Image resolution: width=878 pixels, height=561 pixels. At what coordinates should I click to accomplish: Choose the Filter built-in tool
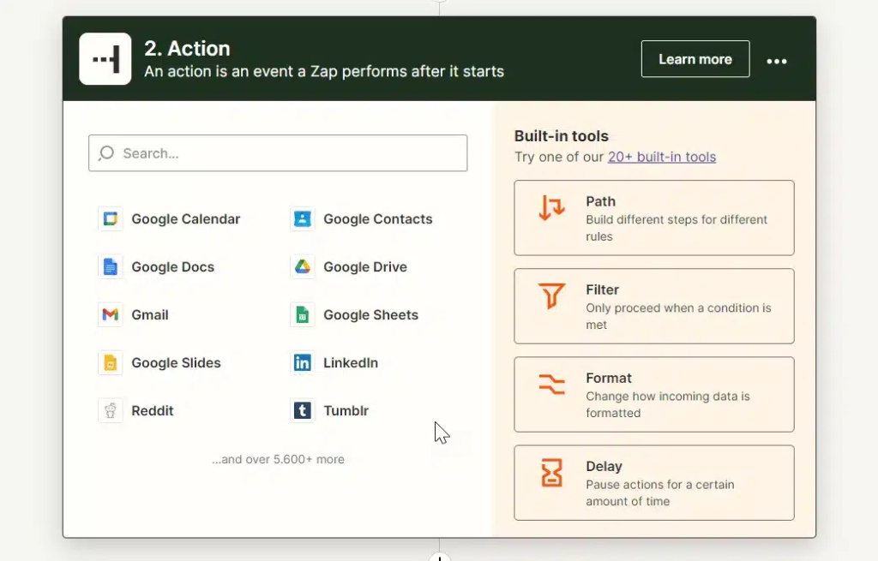point(653,306)
